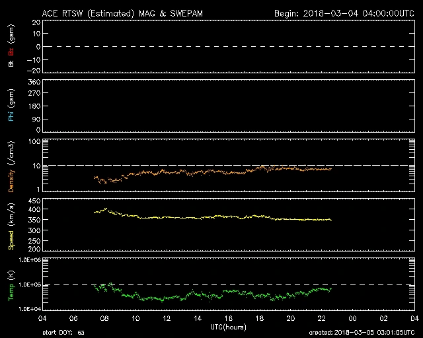Viewport: 423px width, 338px height.
Task: Click the Speed (km/s) axis label
Action: point(11,224)
